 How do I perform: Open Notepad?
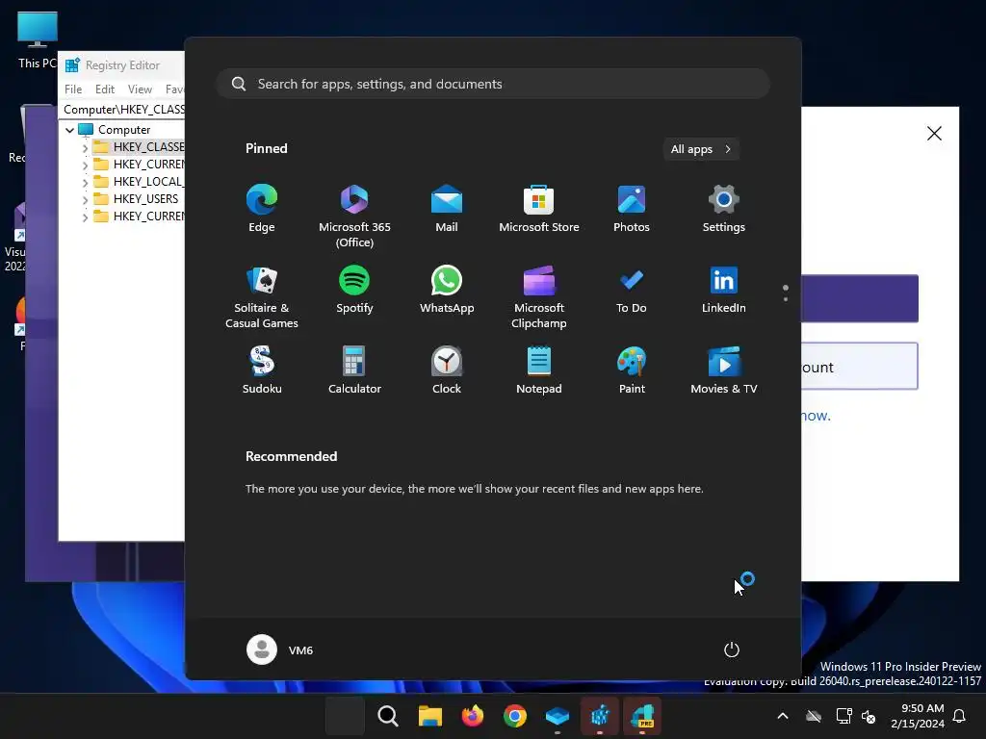tap(539, 370)
